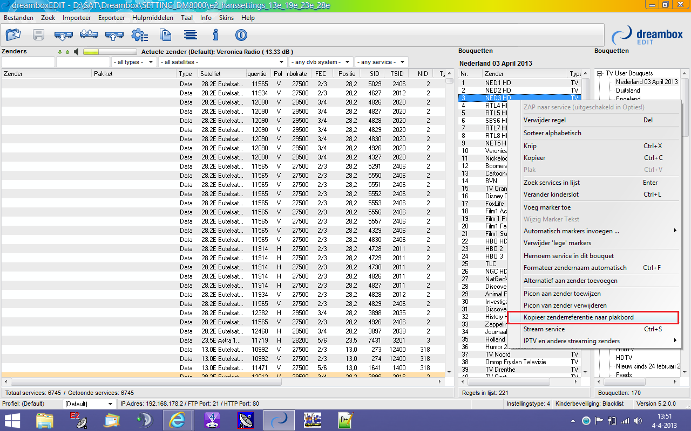
Task: Open the Action Center flag icon
Action: point(599,420)
